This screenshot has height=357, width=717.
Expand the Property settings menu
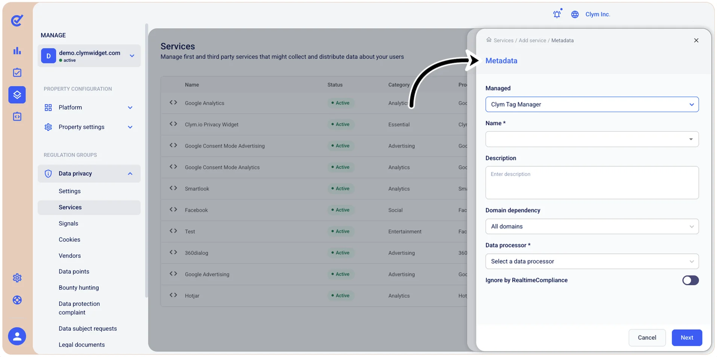click(x=89, y=127)
